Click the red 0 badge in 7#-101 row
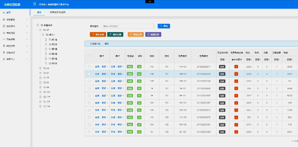Screen dimensions: 298x147 (236, 88)
